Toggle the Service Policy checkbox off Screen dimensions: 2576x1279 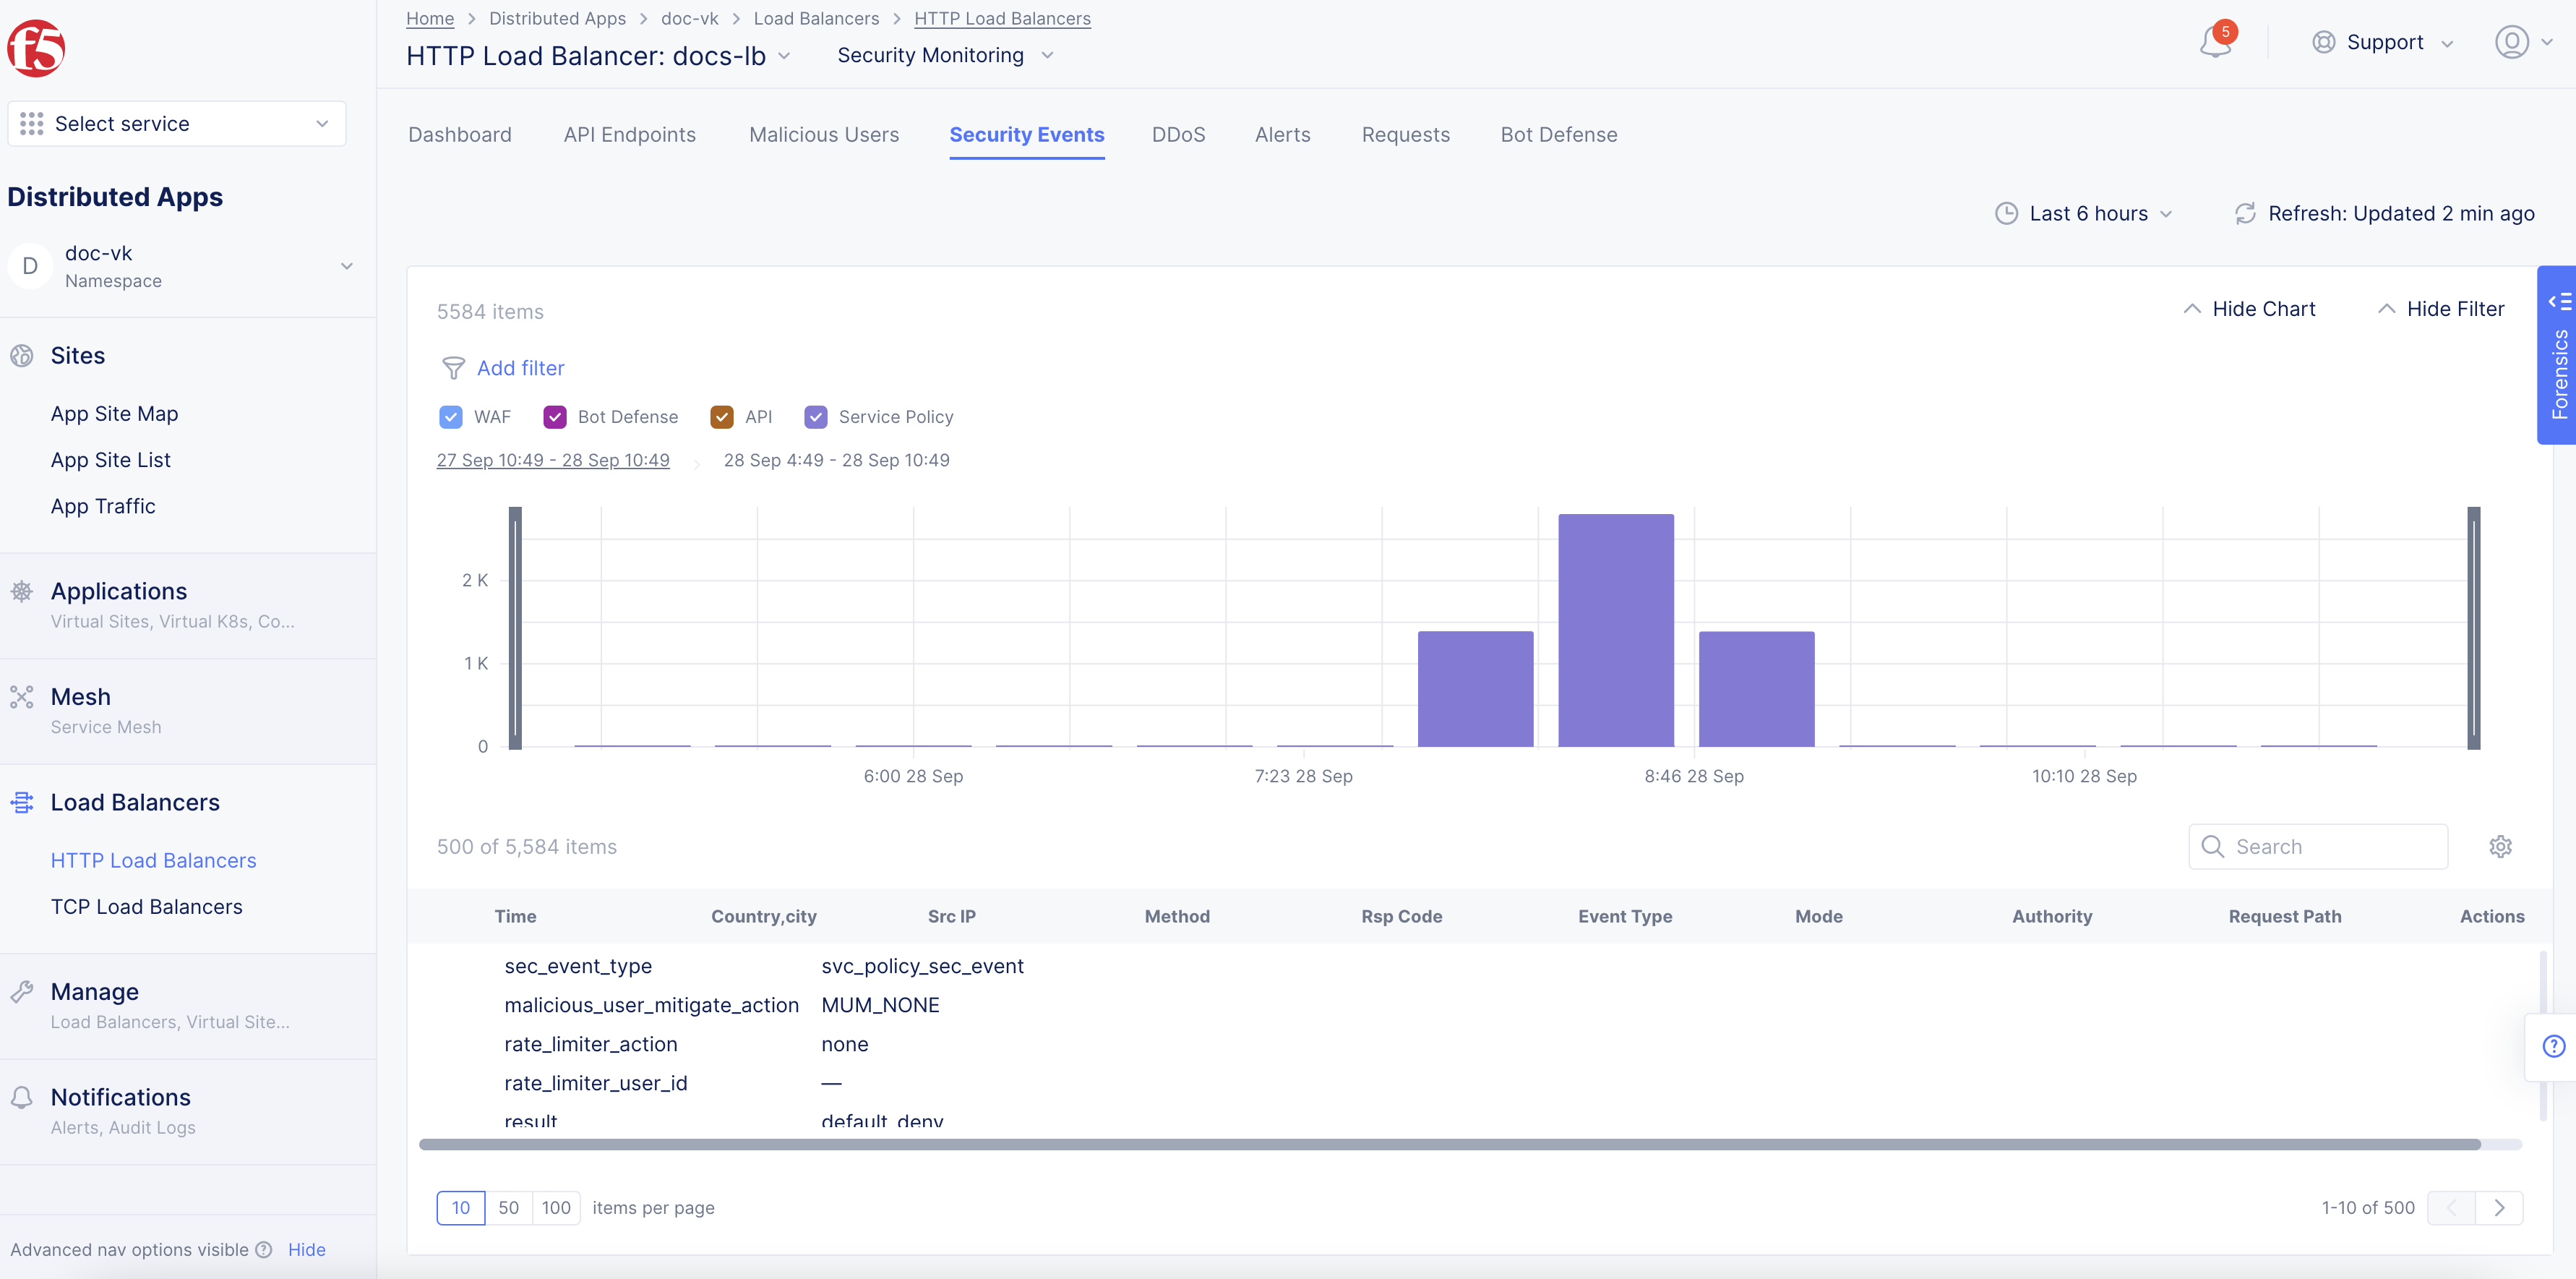[817, 416]
